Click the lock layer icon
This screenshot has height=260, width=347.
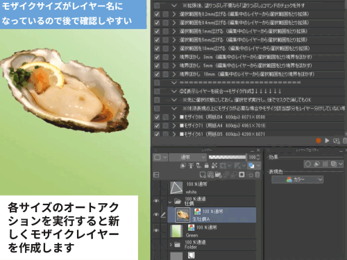[x=207, y=166]
